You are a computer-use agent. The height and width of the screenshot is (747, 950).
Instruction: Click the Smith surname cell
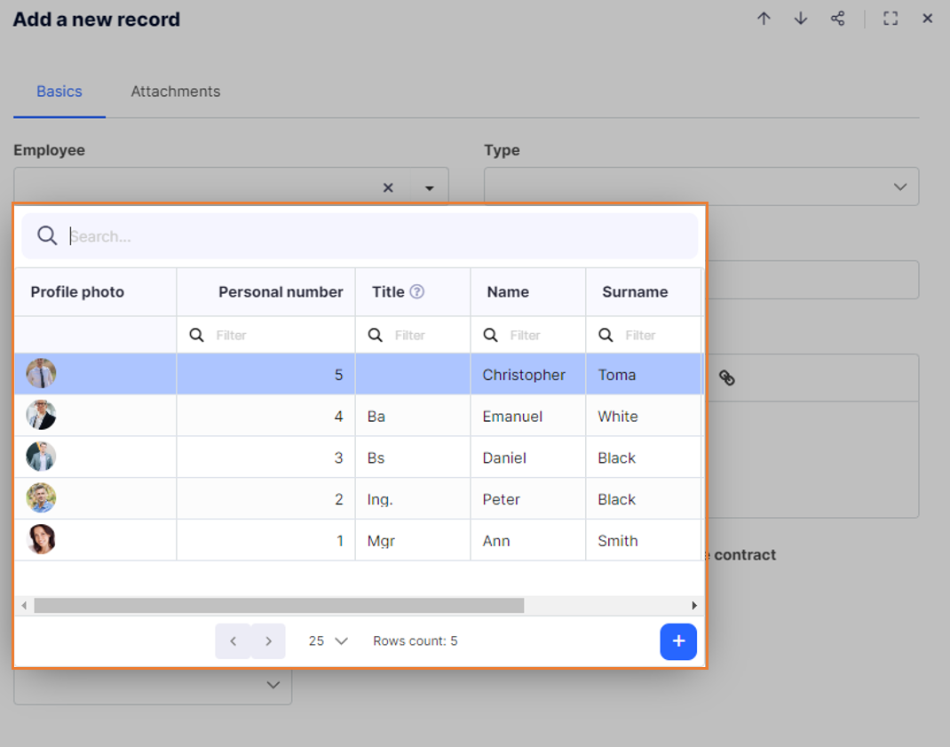[644, 540]
